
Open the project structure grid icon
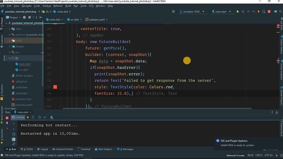(275, 11)
